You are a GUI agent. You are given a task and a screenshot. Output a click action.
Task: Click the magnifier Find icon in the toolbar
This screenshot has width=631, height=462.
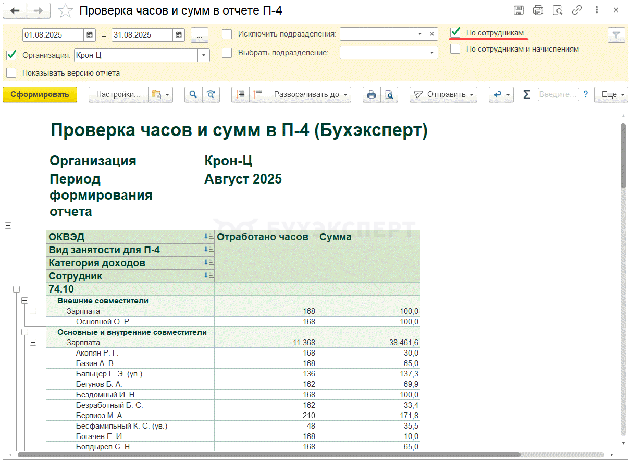pyautogui.click(x=193, y=94)
